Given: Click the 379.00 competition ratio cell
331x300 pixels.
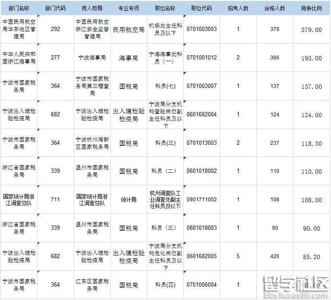Looking at the screenshot, I should pos(312,30).
